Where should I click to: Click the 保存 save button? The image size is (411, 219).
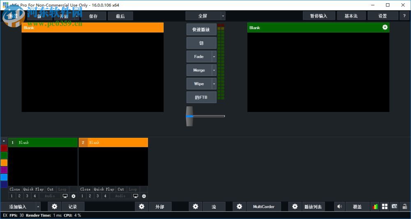point(93,16)
